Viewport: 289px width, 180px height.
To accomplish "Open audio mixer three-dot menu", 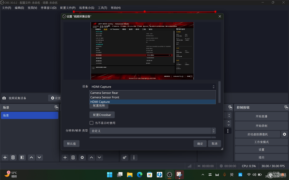I will click(x=134, y=157).
